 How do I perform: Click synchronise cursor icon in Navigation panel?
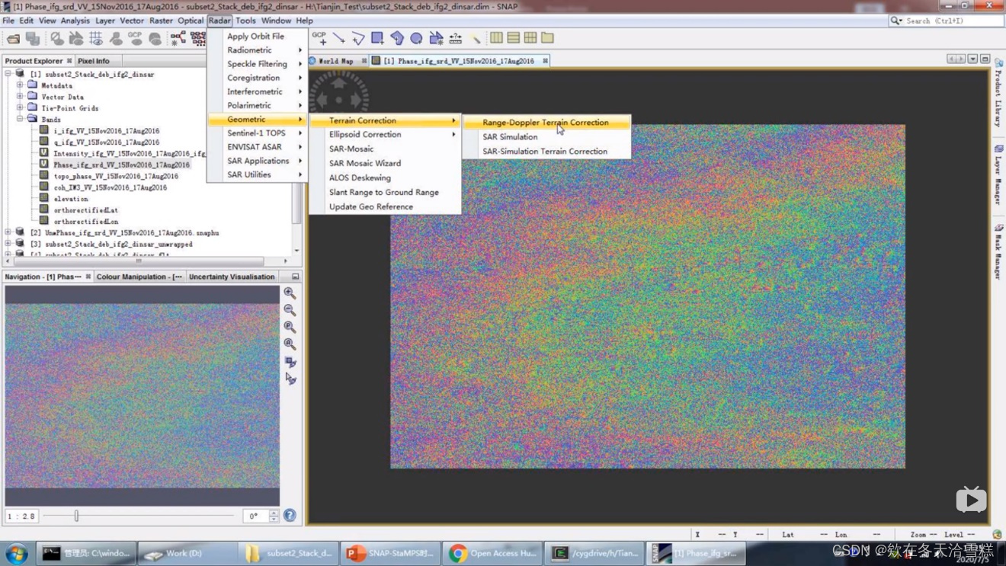coord(290,379)
